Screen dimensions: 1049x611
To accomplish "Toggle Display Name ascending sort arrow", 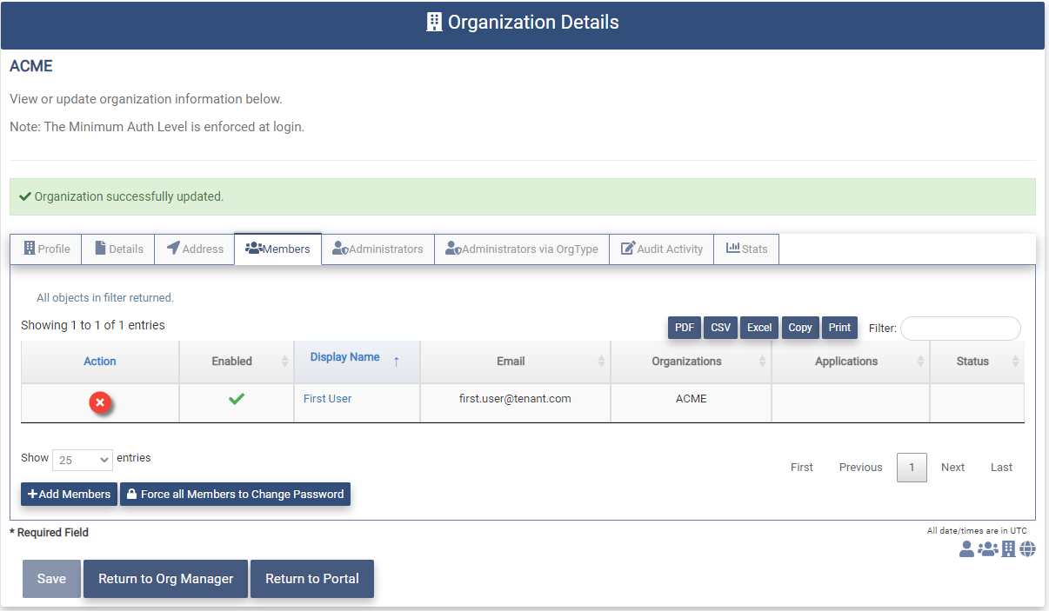I will coord(397,362).
